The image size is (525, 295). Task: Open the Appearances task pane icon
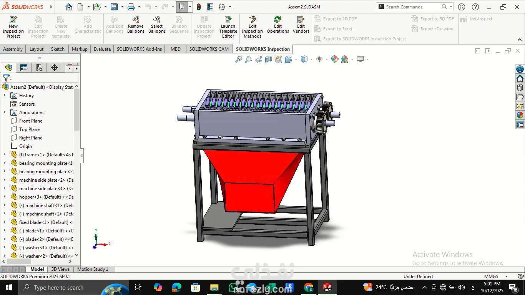[520, 115]
